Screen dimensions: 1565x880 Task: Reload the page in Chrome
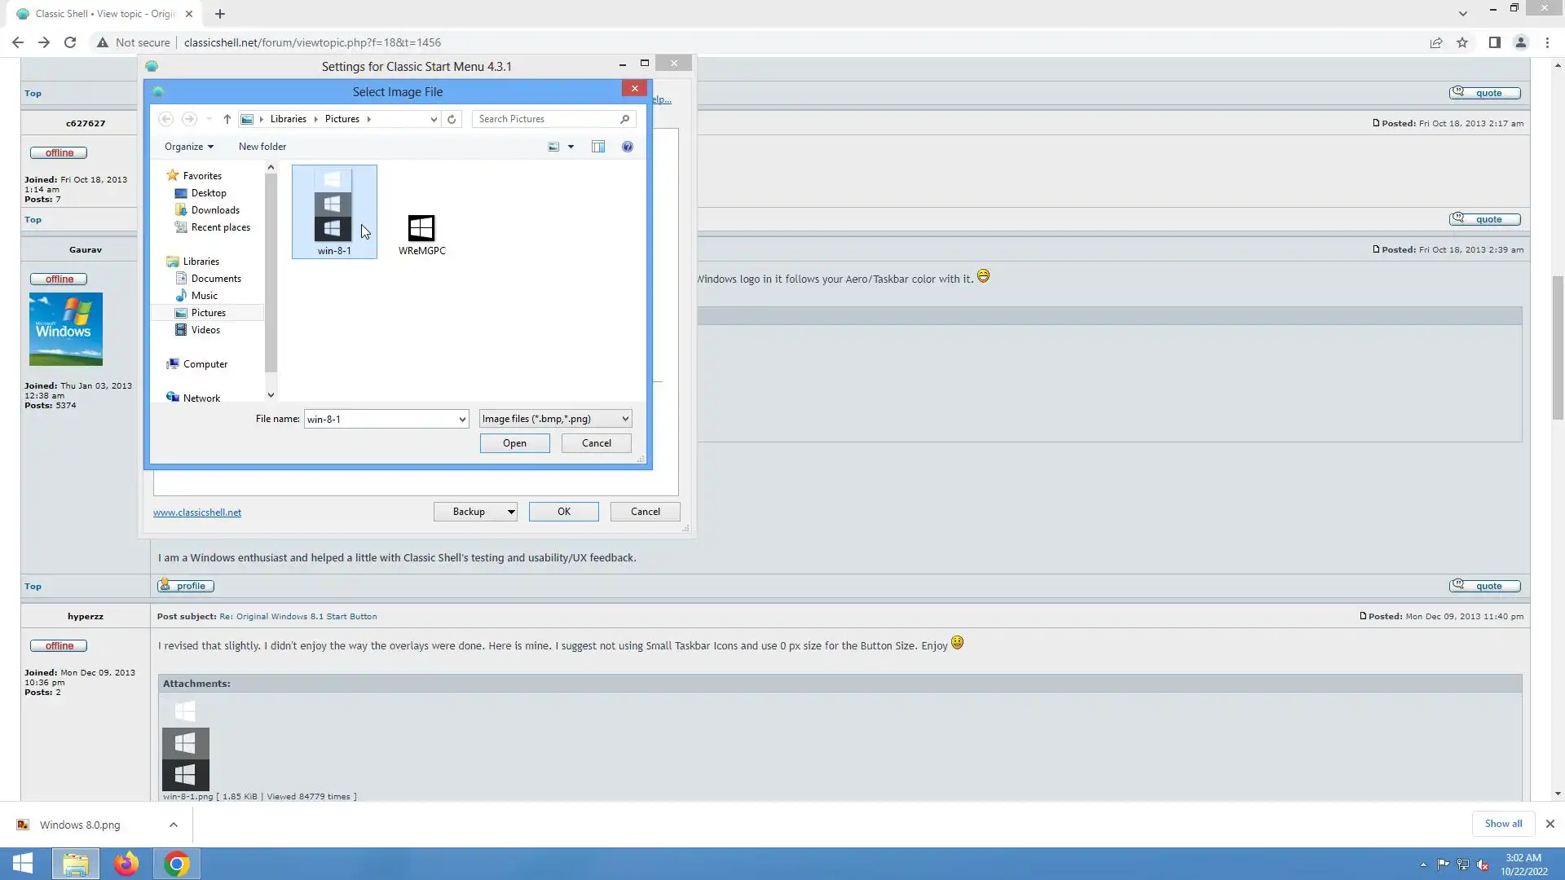tap(70, 42)
